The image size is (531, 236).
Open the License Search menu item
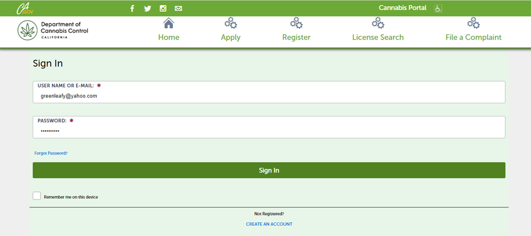pyautogui.click(x=378, y=37)
